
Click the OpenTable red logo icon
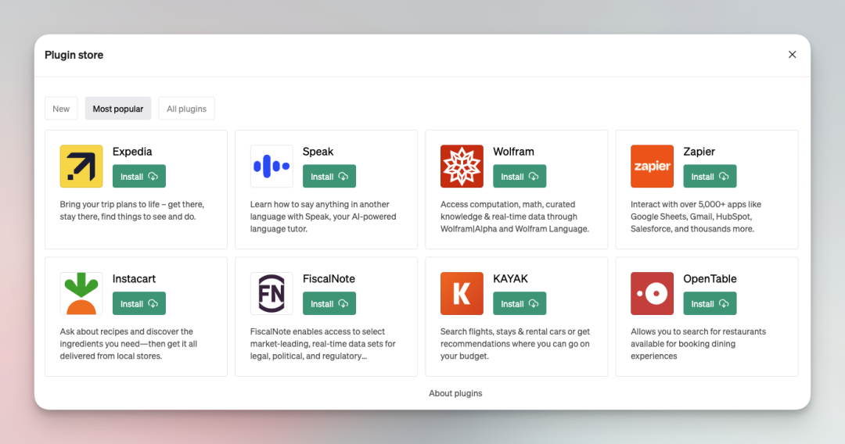[652, 293]
